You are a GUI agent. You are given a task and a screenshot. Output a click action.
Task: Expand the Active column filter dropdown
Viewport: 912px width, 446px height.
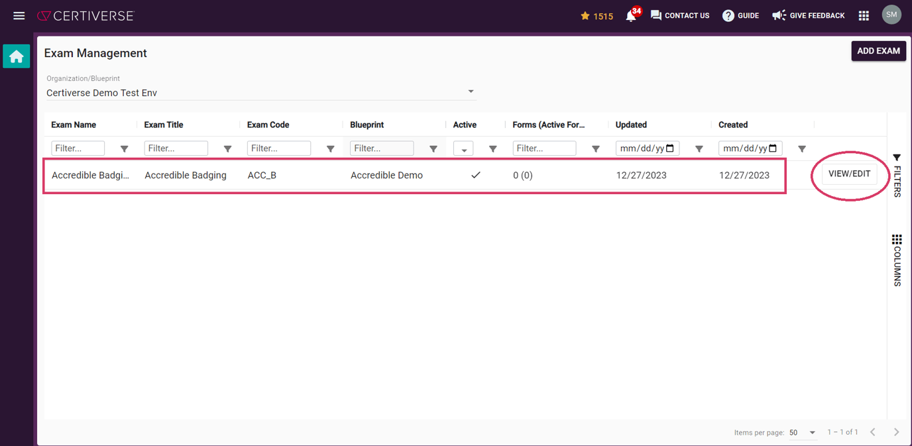463,148
